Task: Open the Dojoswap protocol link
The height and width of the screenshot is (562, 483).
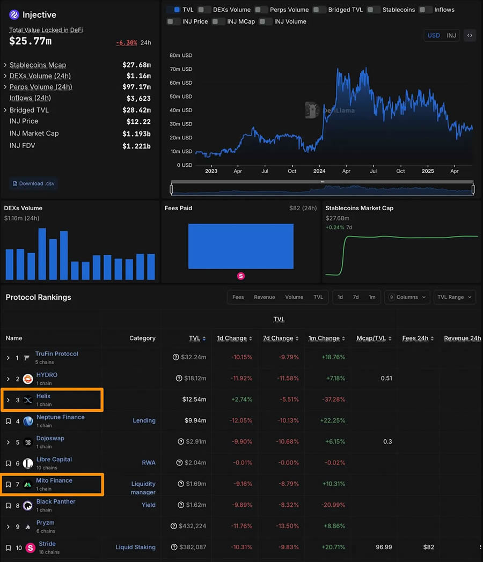Action: pos(50,438)
